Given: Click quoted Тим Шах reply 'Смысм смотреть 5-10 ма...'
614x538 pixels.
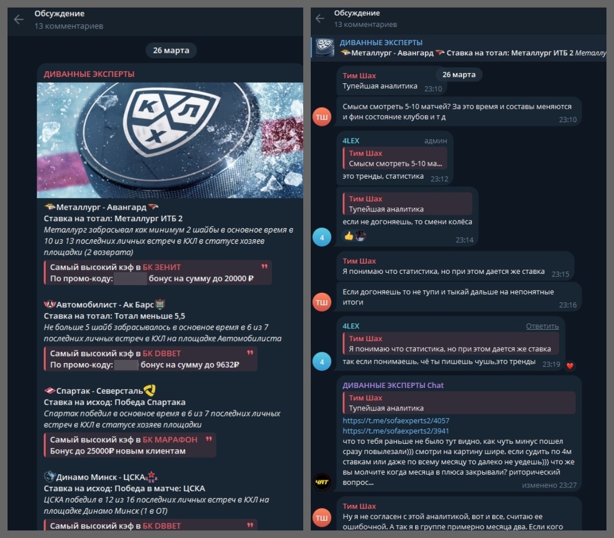Looking at the screenshot, I should click(x=395, y=158).
